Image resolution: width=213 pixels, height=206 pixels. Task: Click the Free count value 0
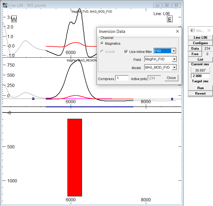pos(207,54)
